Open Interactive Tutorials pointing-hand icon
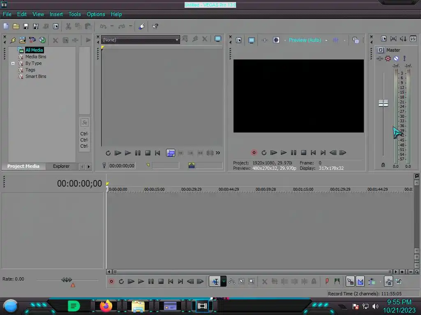Image resolution: width=421 pixels, height=315 pixels. [142, 26]
